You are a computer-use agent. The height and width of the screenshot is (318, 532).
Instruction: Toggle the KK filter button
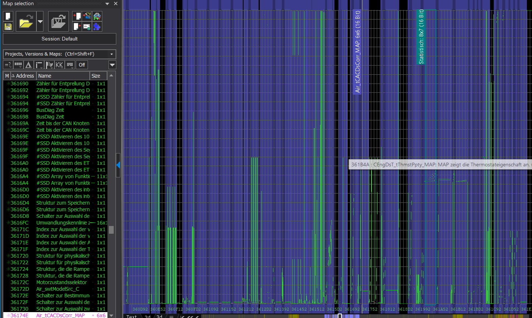59,65
